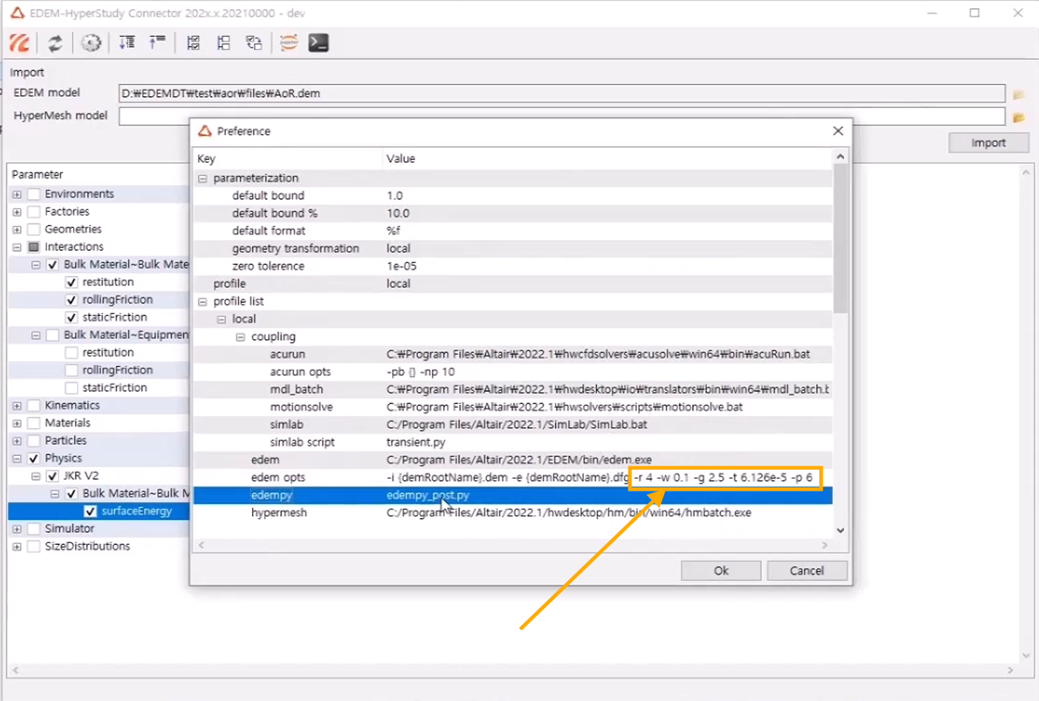Select the 'zero tolerence' value 1e-05
1039x701 pixels.
[401, 266]
